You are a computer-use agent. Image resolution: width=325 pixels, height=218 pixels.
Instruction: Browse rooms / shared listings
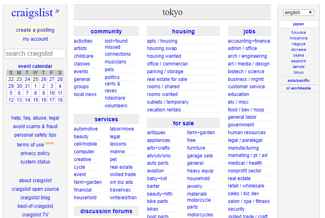pyautogui.click(x=164, y=87)
